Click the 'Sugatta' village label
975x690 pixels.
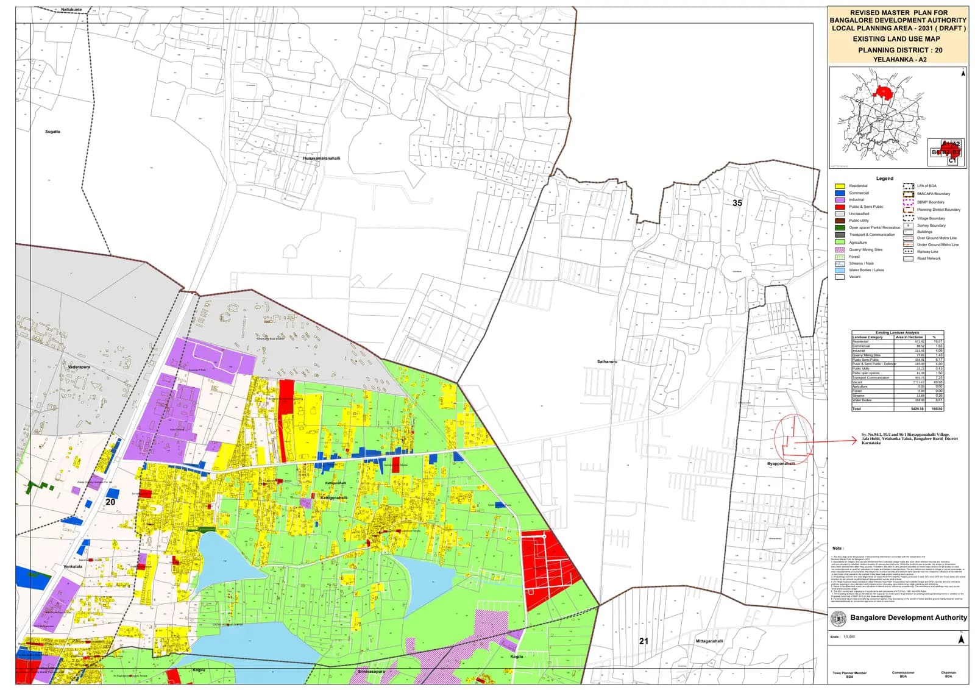(x=52, y=132)
